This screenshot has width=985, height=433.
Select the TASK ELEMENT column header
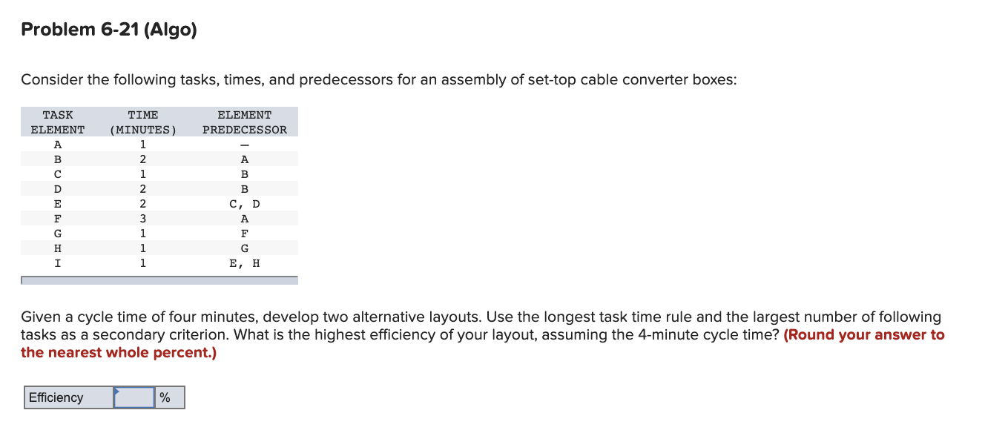click(58, 122)
